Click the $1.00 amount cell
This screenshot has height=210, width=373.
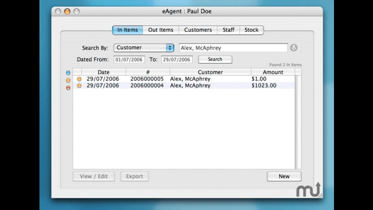coord(259,79)
